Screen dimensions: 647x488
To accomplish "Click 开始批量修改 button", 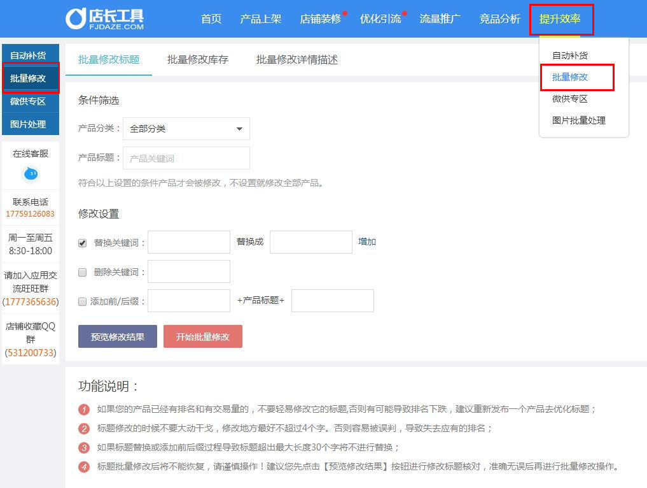I will 202,336.
